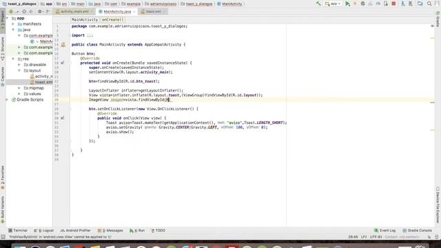Collapse the java folder

coord(13,30)
